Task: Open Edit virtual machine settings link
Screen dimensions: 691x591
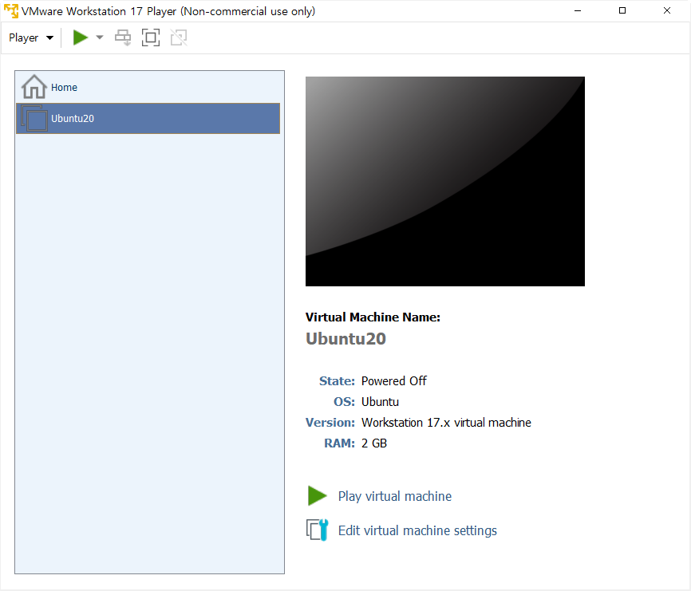Action: [x=417, y=530]
